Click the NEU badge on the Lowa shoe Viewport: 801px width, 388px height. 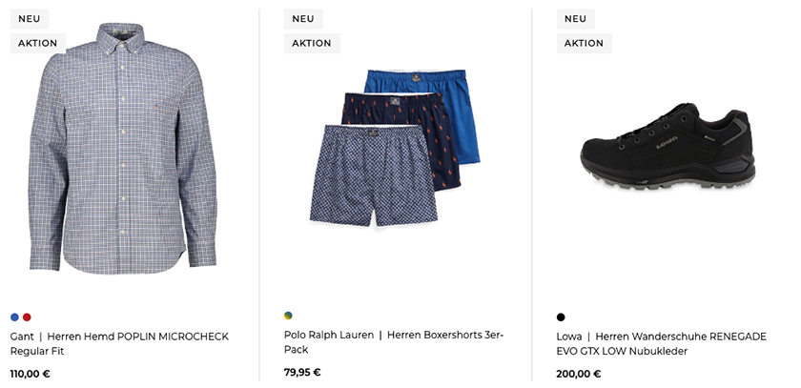click(x=576, y=19)
